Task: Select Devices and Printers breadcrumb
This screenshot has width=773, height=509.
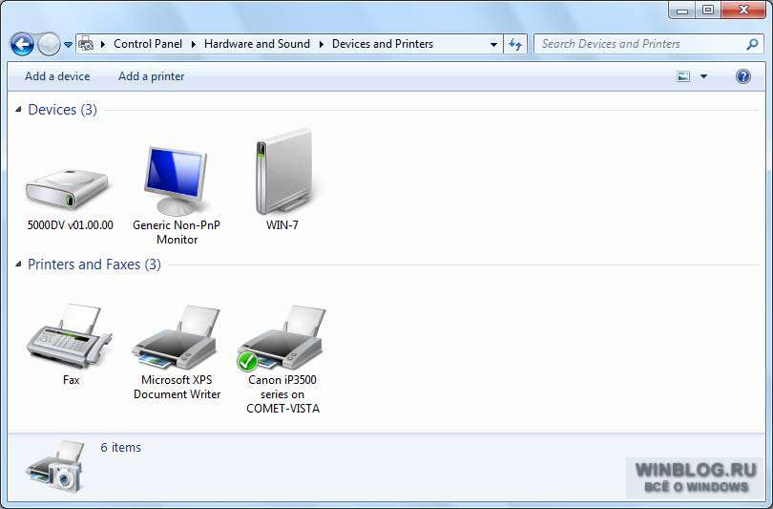Action: tap(383, 44)
